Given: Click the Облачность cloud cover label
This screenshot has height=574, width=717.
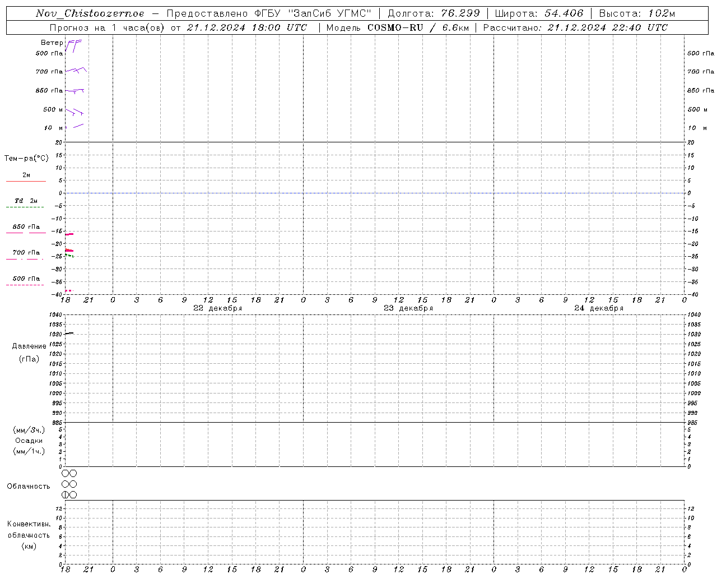Looking at the screenshot, I should tap(29, 487).
